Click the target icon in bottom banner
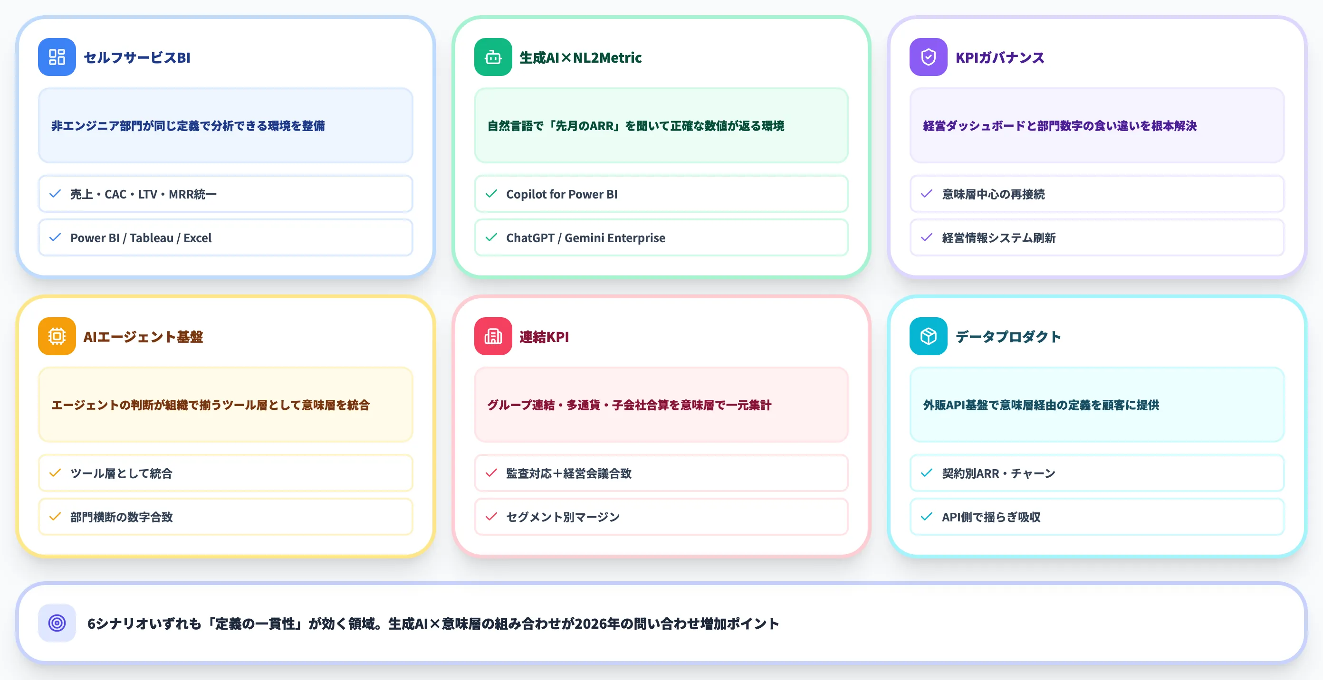Viewport: 1323px width, 680px height. (x=57, y=623)
